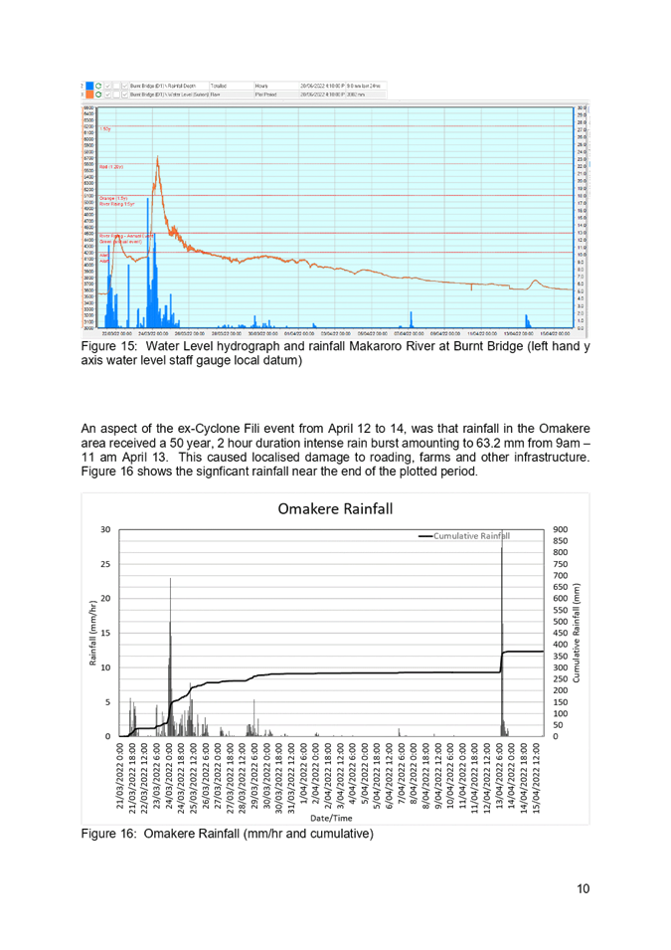Screen dimensions: 671x950
Task: Toggle the empty middle checkbox in the Water Level row
Action: pyautogui.click(x=116, y=95)
